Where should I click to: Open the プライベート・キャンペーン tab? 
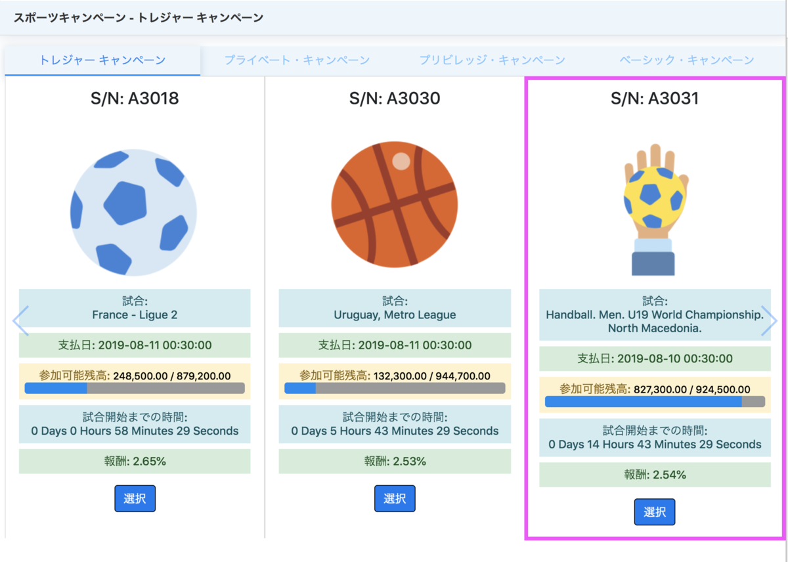click(297, 60)
